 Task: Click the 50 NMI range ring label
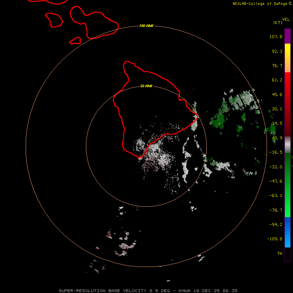tap(146, 86)
